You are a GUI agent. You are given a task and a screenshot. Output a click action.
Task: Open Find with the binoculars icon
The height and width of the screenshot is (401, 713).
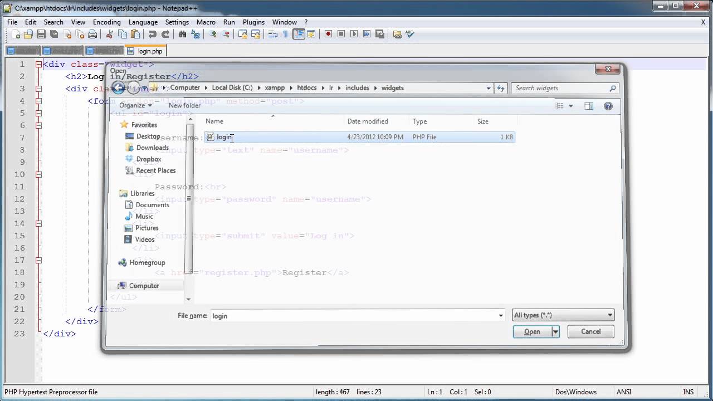pos(182,34)
